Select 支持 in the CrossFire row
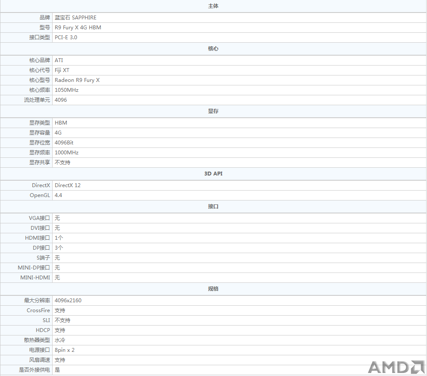Image resolution: width=427 pixels, height=376 pixels. pos(60,310)
